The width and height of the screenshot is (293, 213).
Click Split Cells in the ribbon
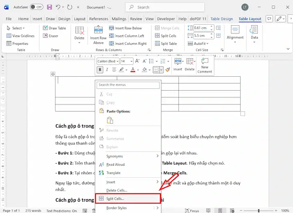166,36
